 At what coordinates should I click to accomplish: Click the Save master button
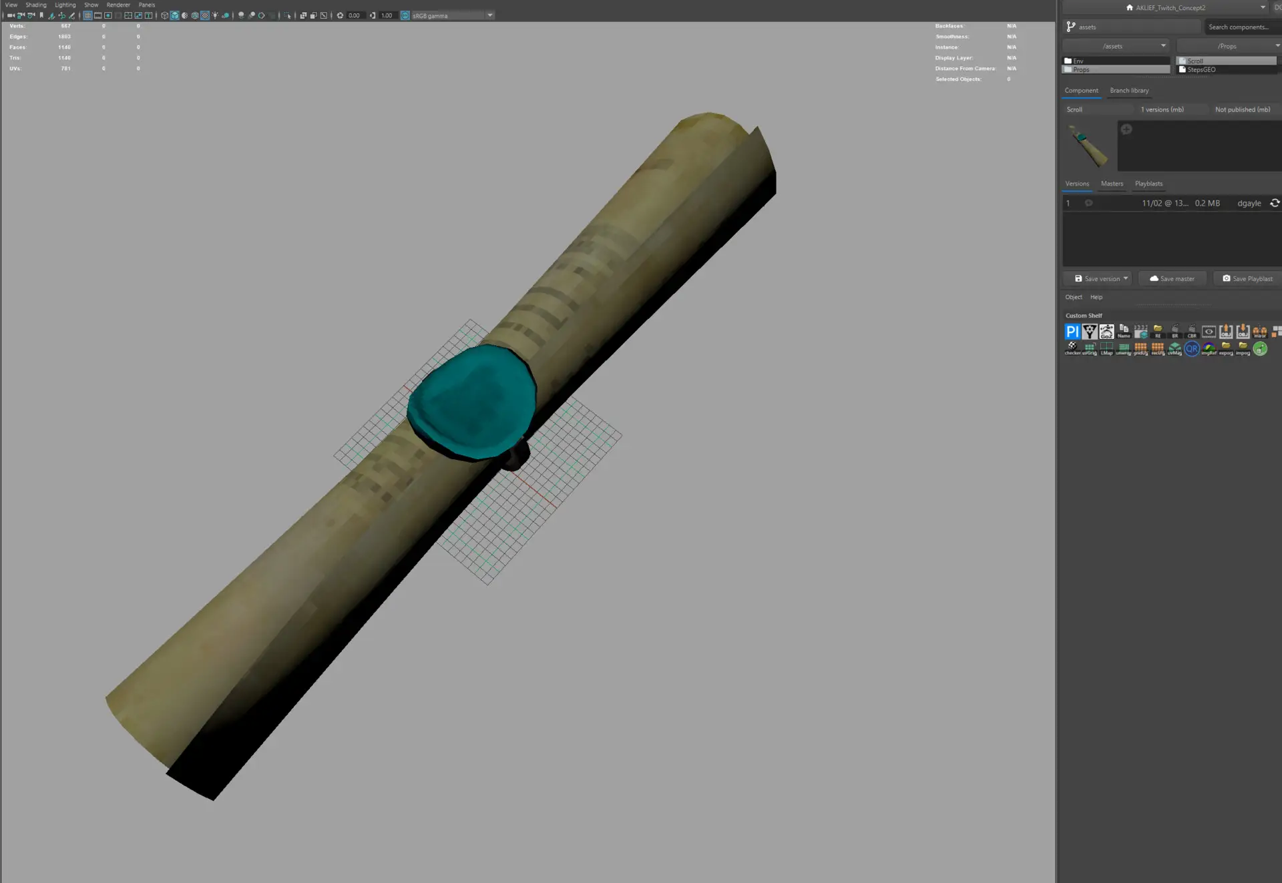coord(1172,278)
